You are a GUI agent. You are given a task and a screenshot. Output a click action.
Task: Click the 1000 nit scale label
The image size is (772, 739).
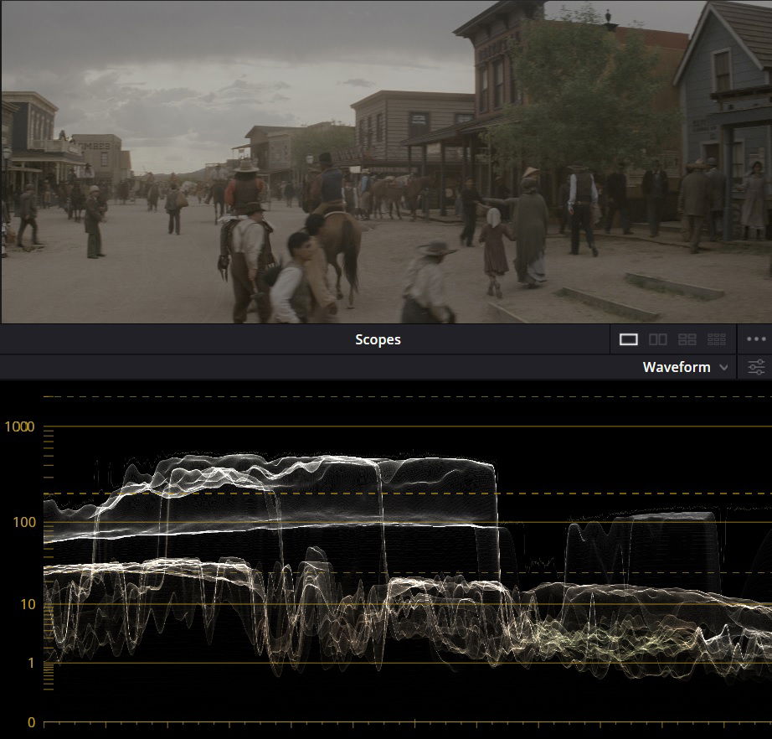[20, 426]
